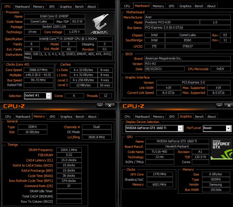Switch to Mainboard tab in the CPU window
The height and width of the screenshot is (207, 233).
point(22,7)
